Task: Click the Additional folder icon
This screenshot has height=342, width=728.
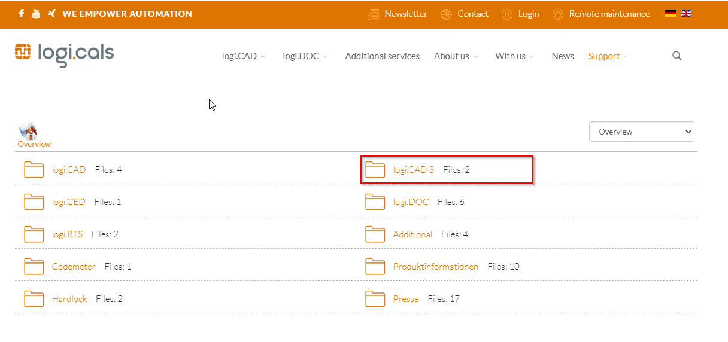Action: click(x=375, y=234)
